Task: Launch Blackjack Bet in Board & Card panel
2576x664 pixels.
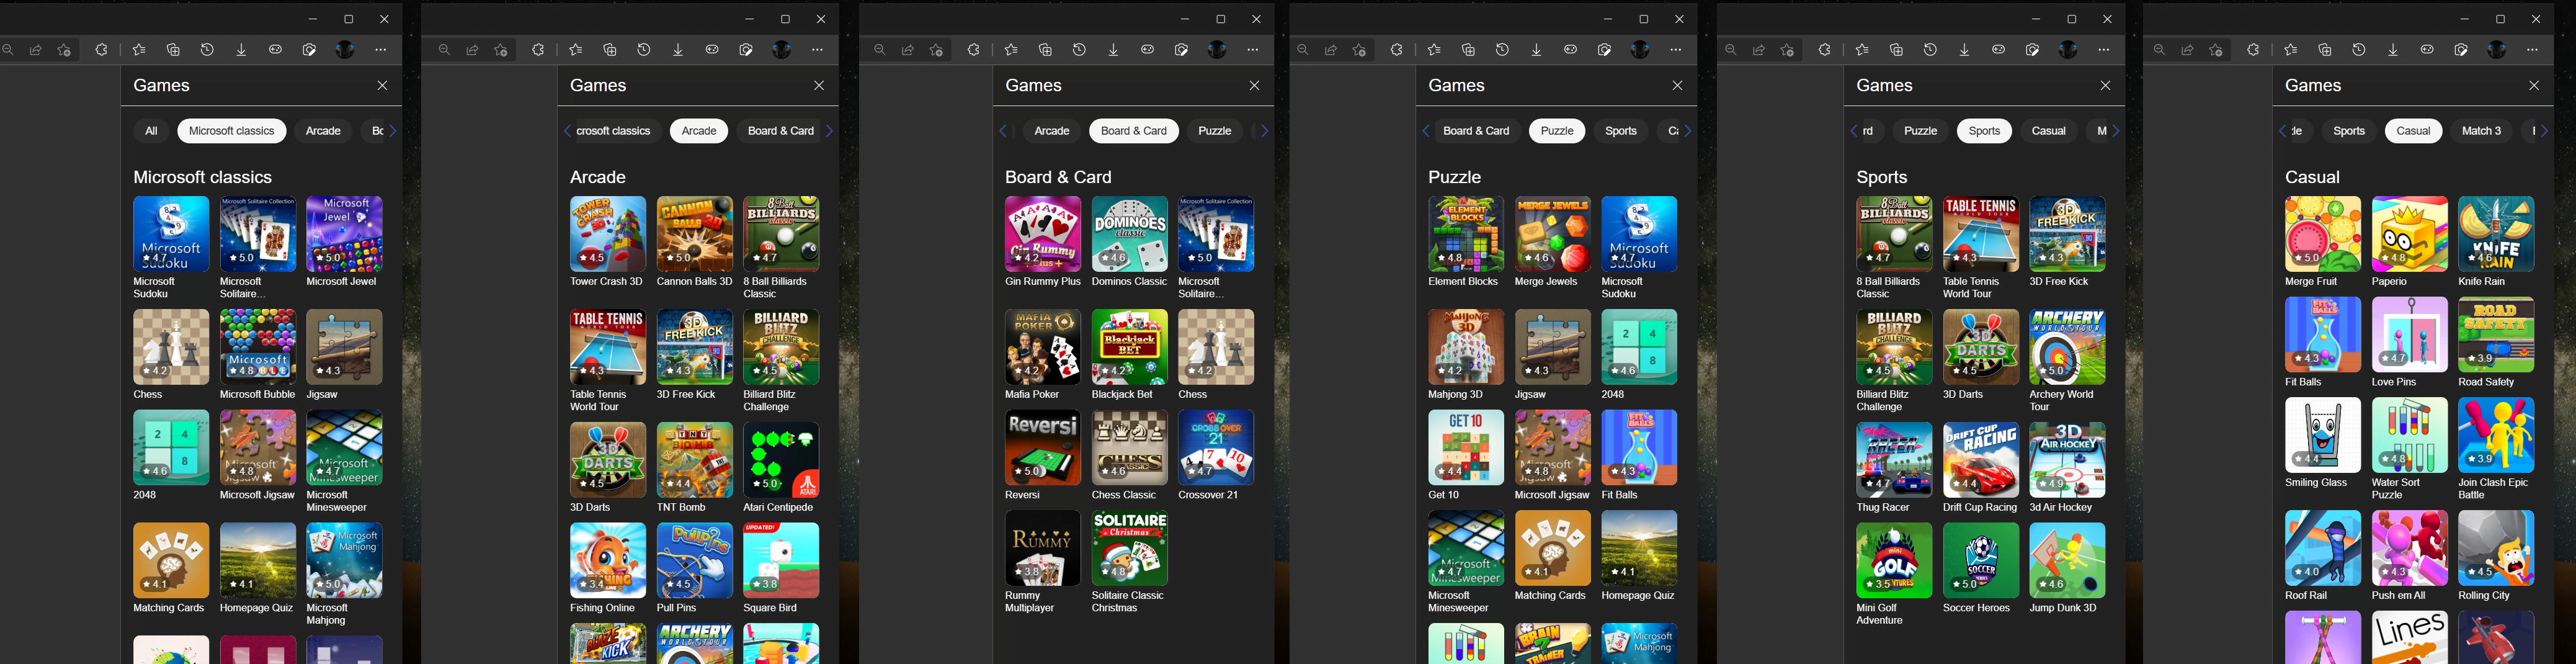Action: [1130, 354]
